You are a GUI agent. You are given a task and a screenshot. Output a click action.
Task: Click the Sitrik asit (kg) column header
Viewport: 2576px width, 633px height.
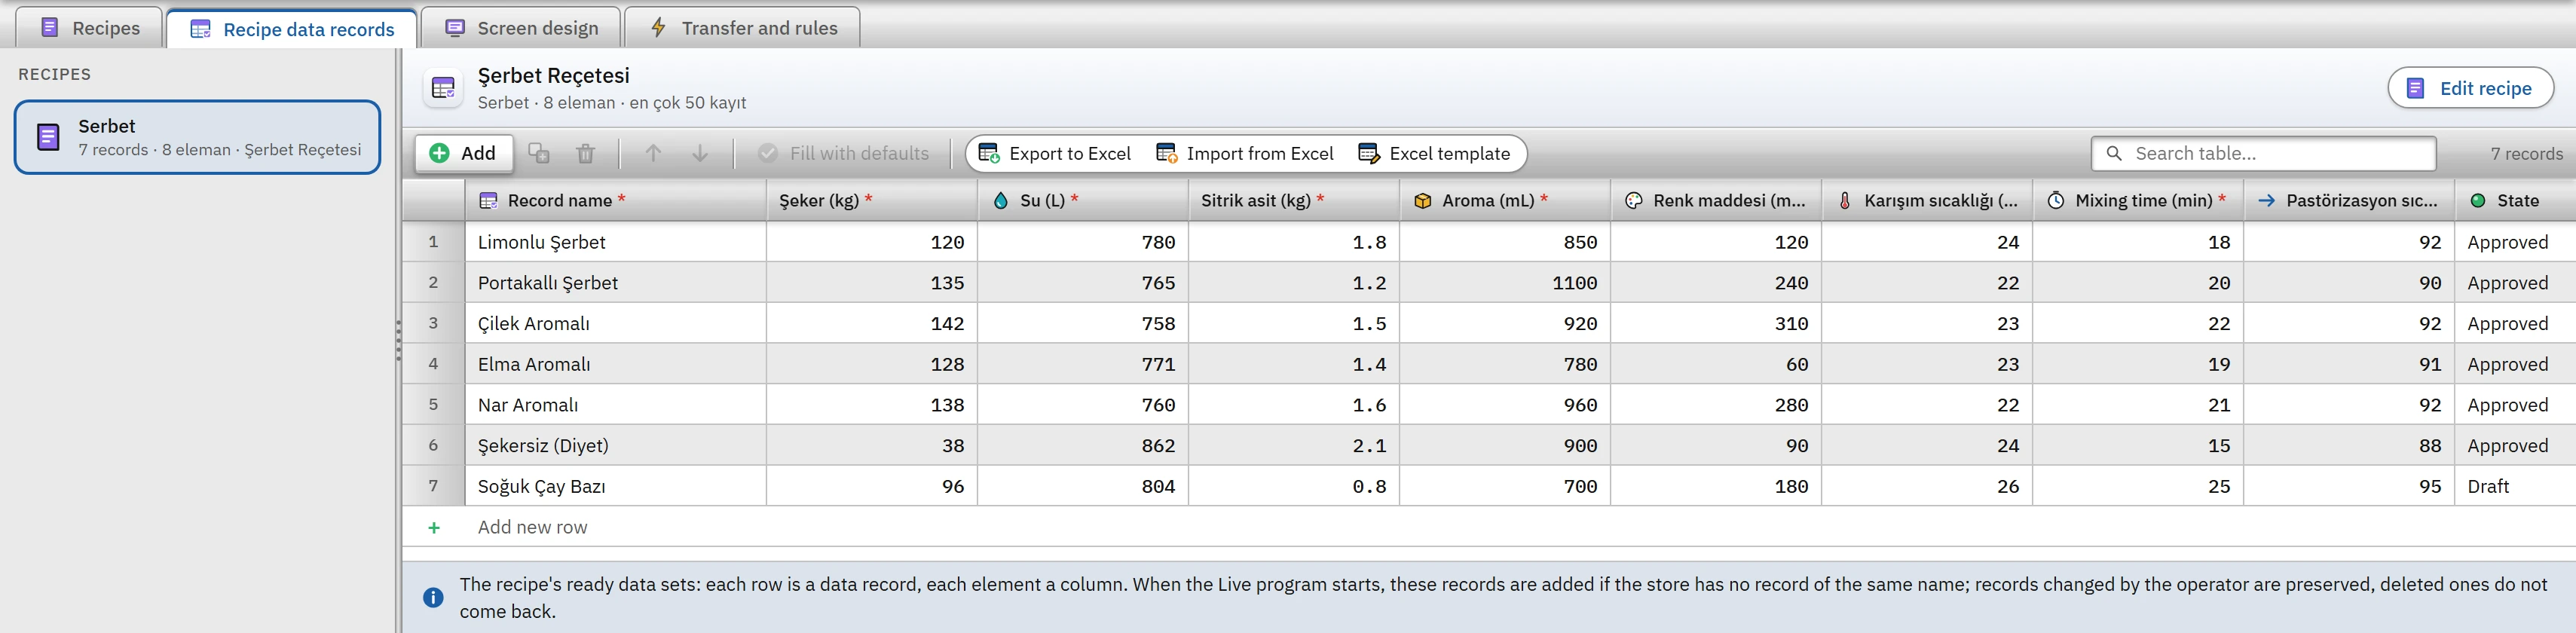coord(1294,200)
